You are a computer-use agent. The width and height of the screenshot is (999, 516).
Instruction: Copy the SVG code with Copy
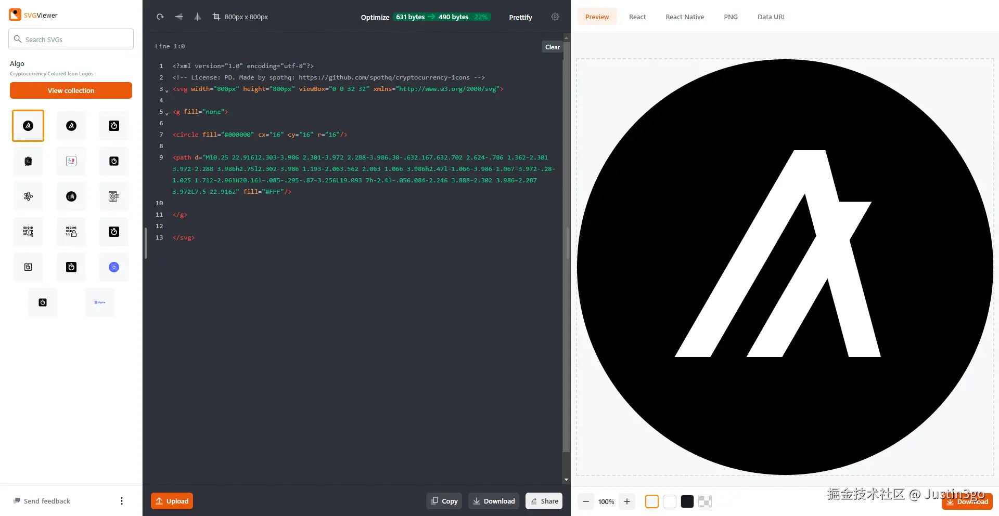tap(444, 501)
